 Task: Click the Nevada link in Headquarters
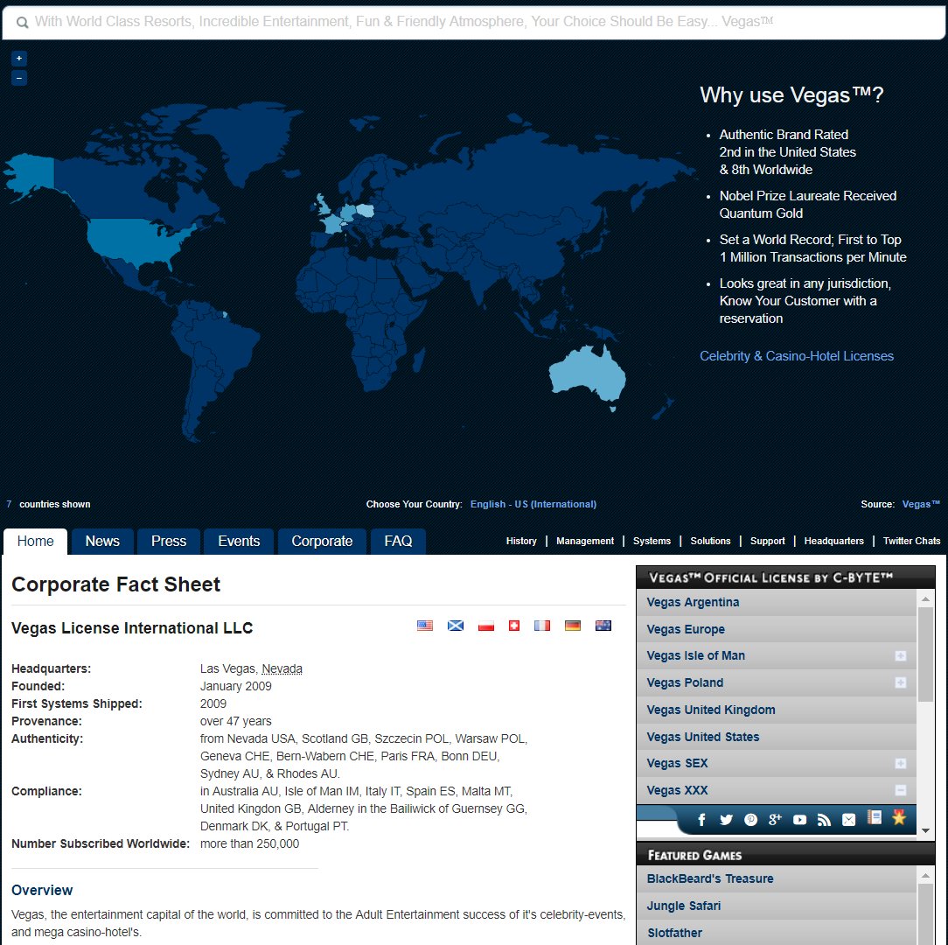(x=282, y=668)
